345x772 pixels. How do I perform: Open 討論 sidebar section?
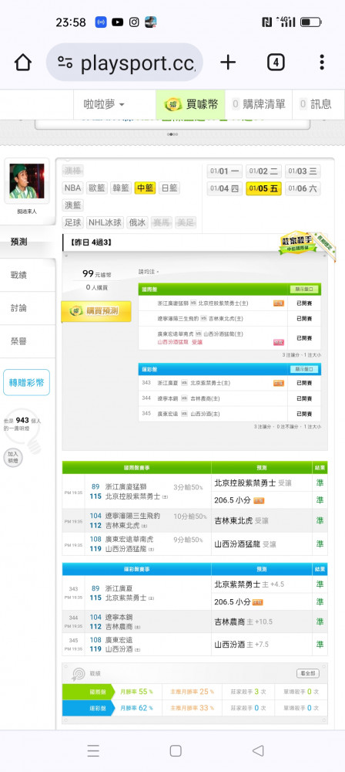pos(28,308)
